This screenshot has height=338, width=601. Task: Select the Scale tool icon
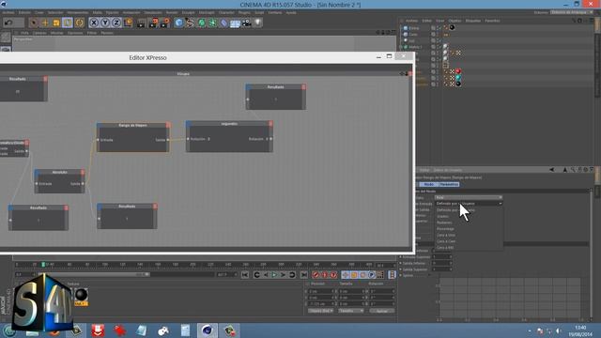tap(56, 23)
